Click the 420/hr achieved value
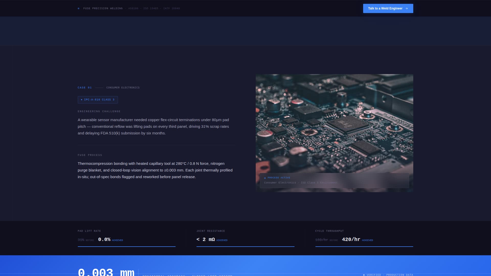This screenshot has width=491, height=276. tap(351, 239)
